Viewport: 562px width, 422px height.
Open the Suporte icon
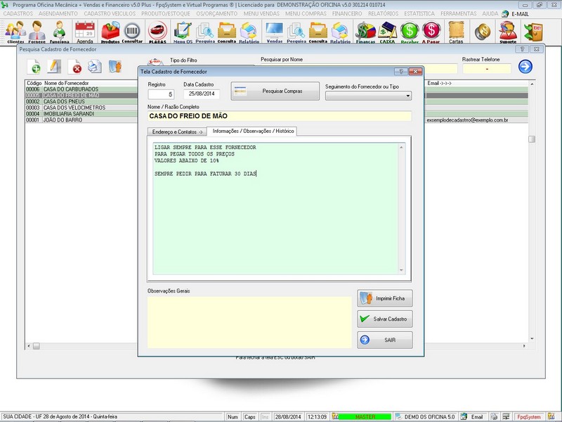[508, 32]
